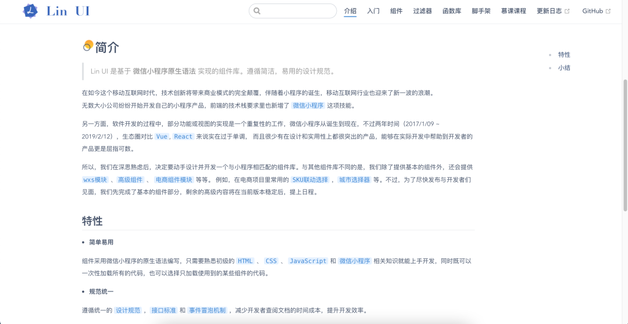Click the 简介 page heading

point(108,47)
